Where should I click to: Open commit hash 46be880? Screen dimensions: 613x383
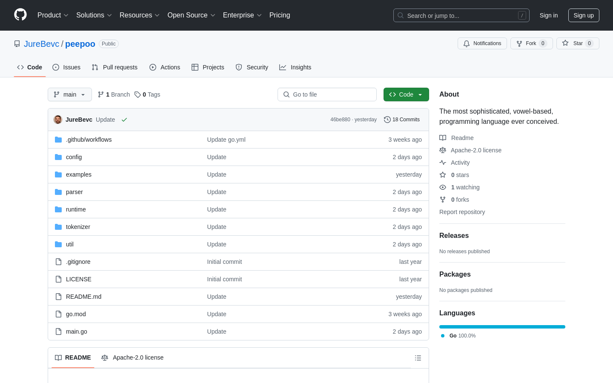pos(340,120)
